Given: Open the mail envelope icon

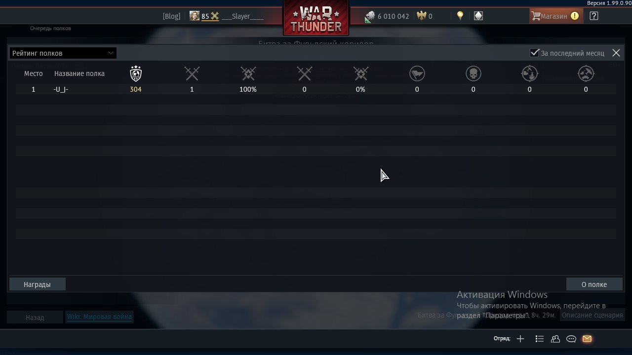Looking at the screenshot, I should (587, 339).
